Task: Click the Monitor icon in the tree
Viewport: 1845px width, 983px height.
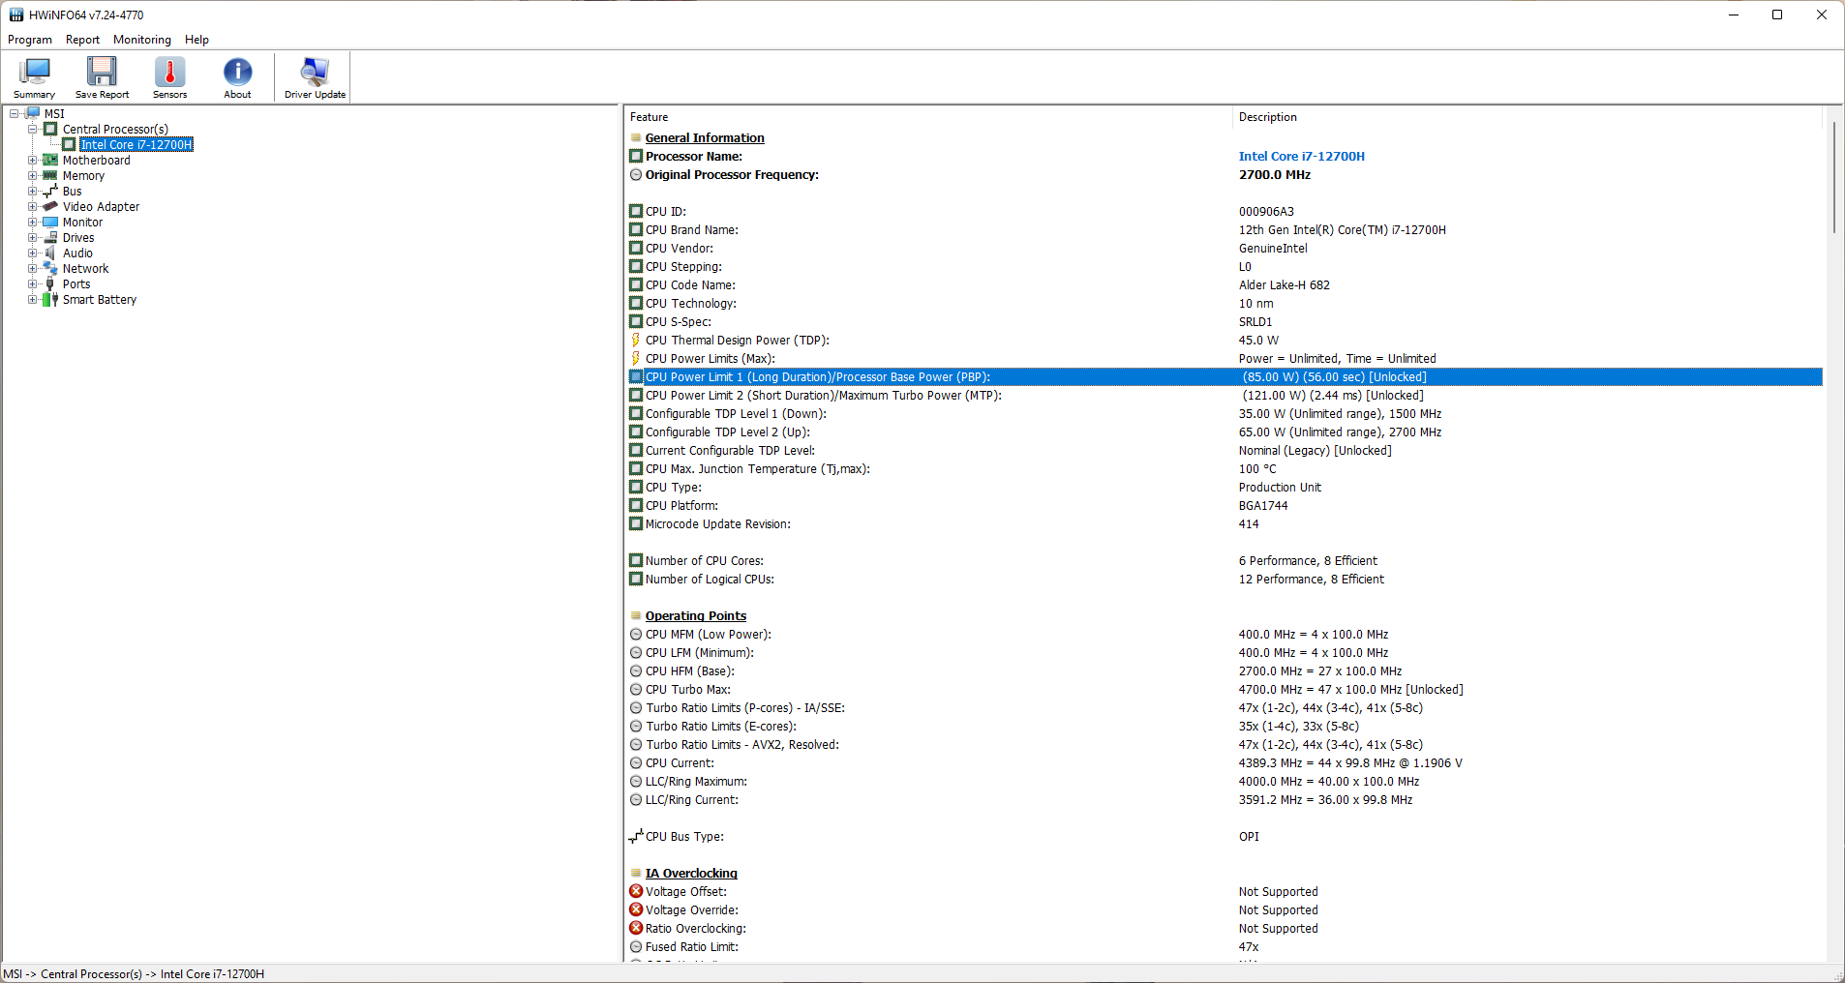Action: 50,223
